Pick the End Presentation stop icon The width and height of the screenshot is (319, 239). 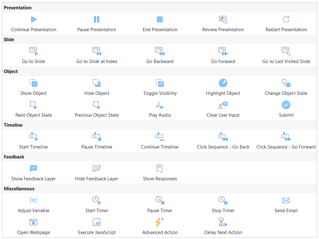click(x=160, y=20)
